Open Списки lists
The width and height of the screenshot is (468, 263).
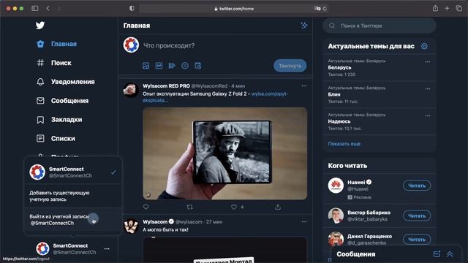[56, 138]
